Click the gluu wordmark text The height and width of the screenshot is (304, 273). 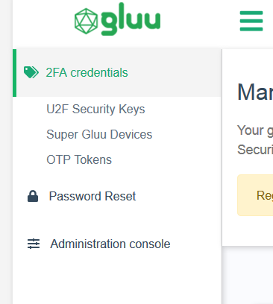tap(131, 19)
